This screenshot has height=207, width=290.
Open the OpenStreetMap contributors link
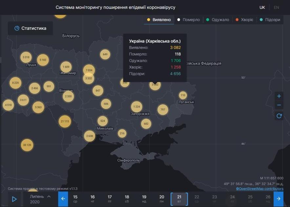point(259,189)
